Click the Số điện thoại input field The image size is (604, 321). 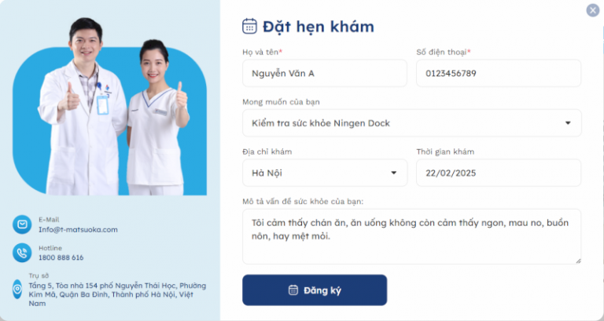[499, 73]
